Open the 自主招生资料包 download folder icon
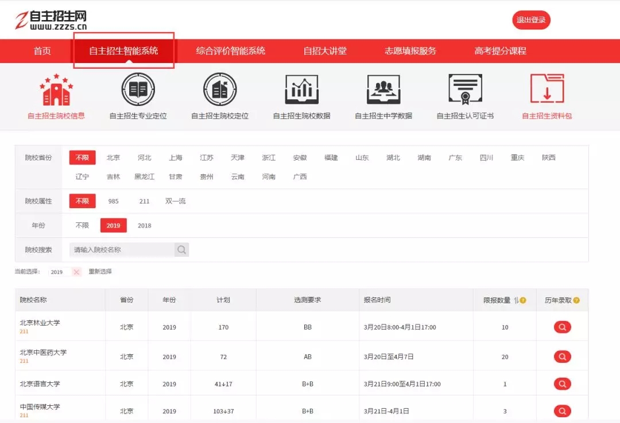Viewport: 620px width, 423px height. tap(547, 90)
